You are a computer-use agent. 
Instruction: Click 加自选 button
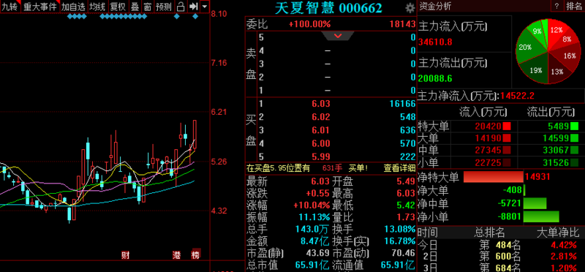(x=74, y=7)
